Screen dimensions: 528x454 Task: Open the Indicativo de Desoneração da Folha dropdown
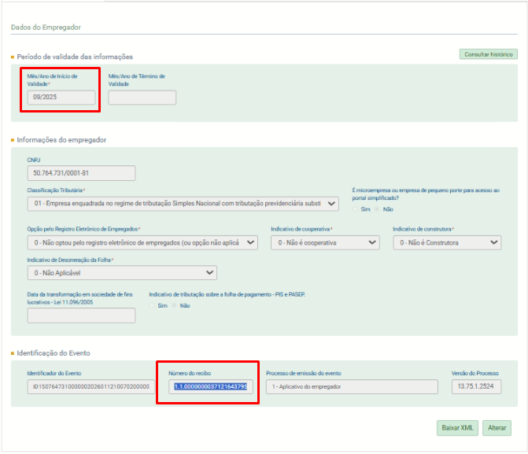coord(122,272)
